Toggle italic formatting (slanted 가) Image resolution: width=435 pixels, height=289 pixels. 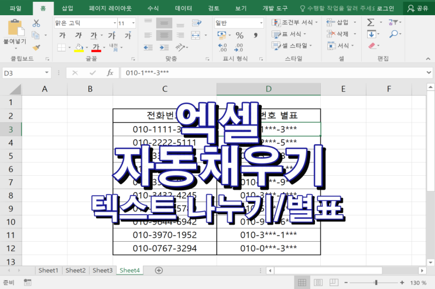coord(78,35)
